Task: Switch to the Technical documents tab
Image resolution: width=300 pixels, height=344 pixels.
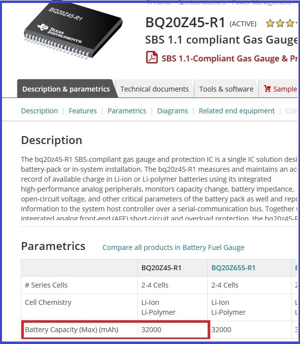Action: [x=154, y=89]
